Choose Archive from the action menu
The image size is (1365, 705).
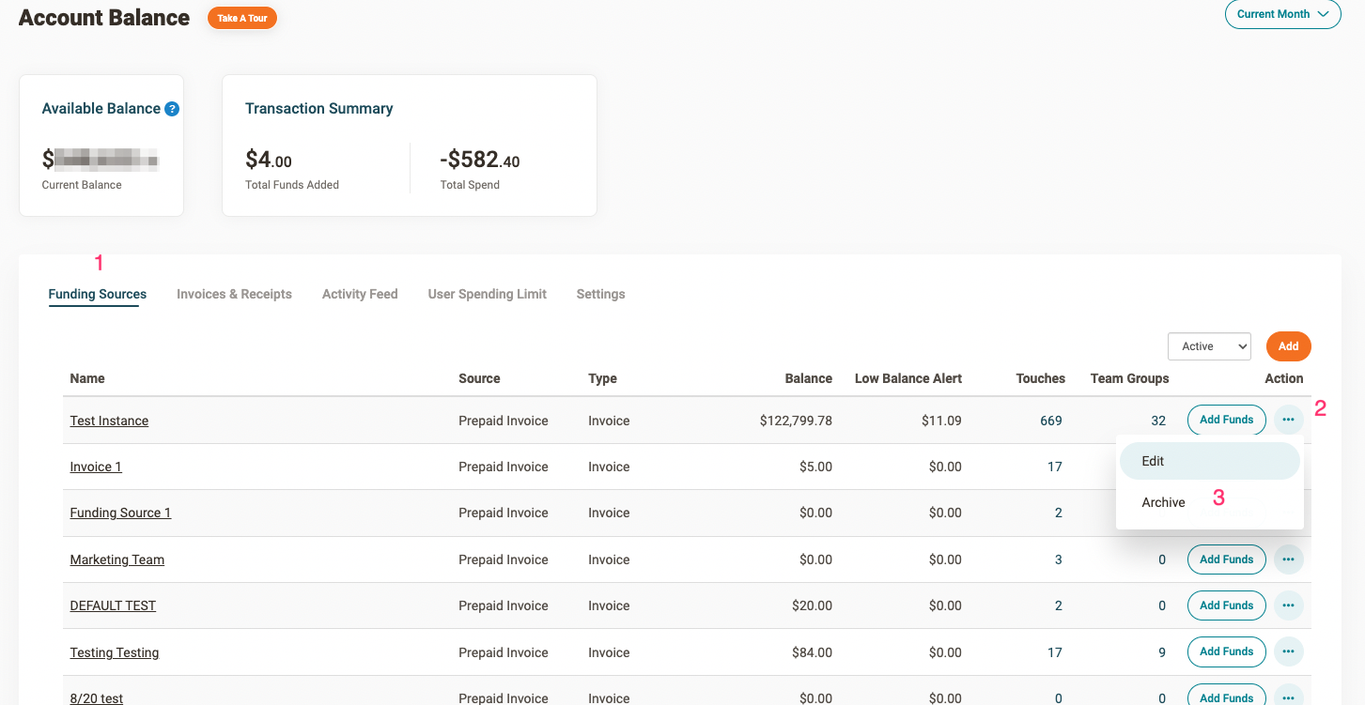pos(1163,502)
